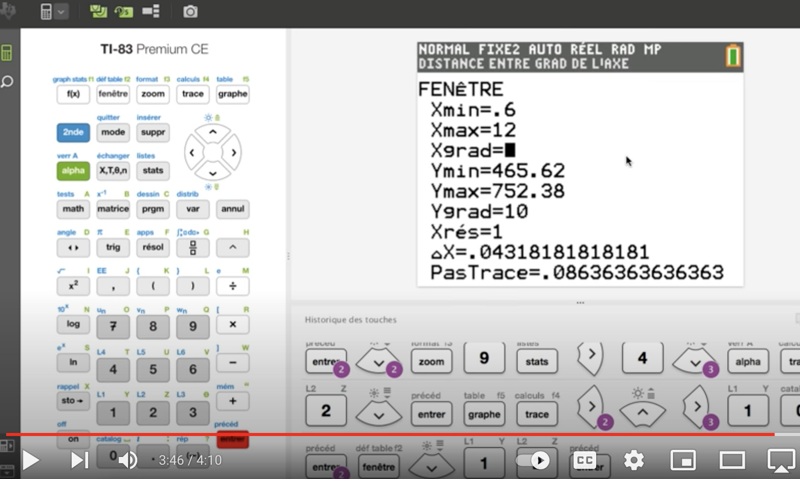Open video settings gear
This screenshot has height=479, width=800.
click(x=634, y=460)
